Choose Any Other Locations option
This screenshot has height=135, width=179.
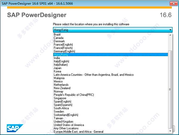(x=111, y=128)
